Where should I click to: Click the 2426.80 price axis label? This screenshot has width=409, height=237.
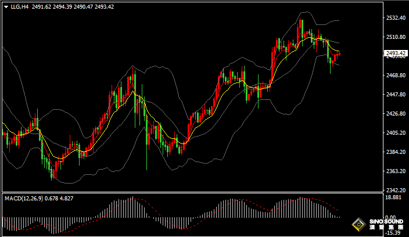(395, 114)
